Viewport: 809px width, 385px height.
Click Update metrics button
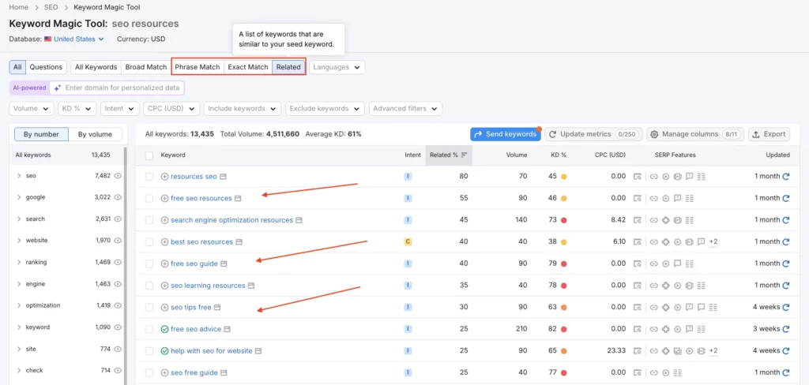pos(593,134)
